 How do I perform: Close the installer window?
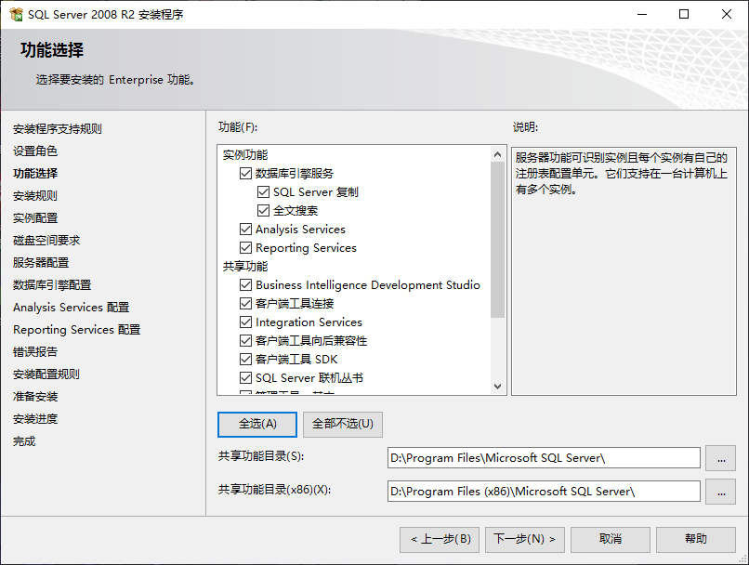coord(727,14)
